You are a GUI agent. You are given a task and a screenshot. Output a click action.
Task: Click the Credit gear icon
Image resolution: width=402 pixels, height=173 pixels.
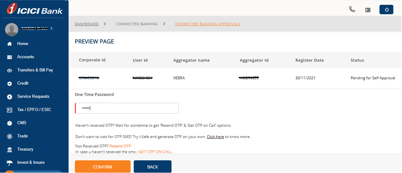click(x=10, y=83)
